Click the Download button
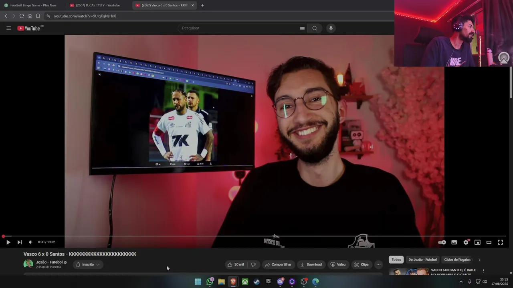This screenshot has height=288, width=513. click(311, 264)
